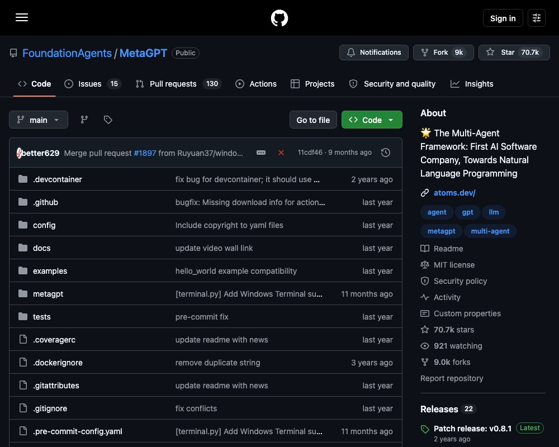Open the Pull requests tab
The width and height of the screenshot is (559, 447).
click(179, 84)
